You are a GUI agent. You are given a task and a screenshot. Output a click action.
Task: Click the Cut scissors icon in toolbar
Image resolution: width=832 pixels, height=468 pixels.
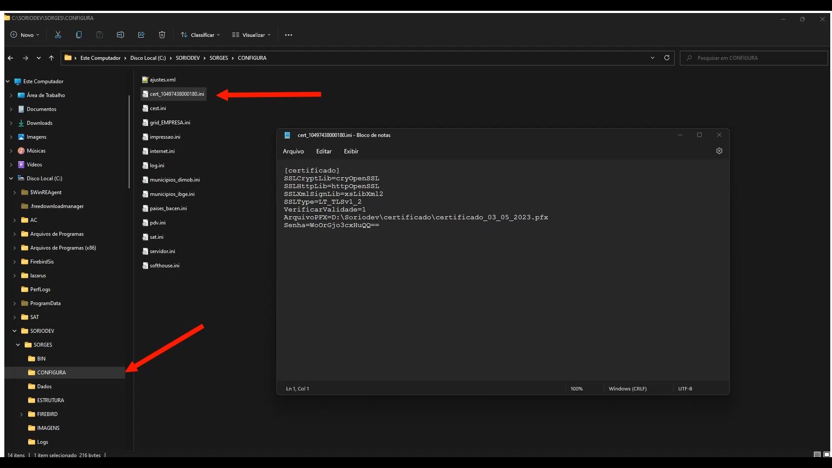58,35
